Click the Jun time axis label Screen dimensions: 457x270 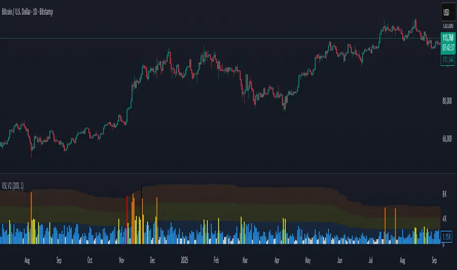(x=339, y=260)
